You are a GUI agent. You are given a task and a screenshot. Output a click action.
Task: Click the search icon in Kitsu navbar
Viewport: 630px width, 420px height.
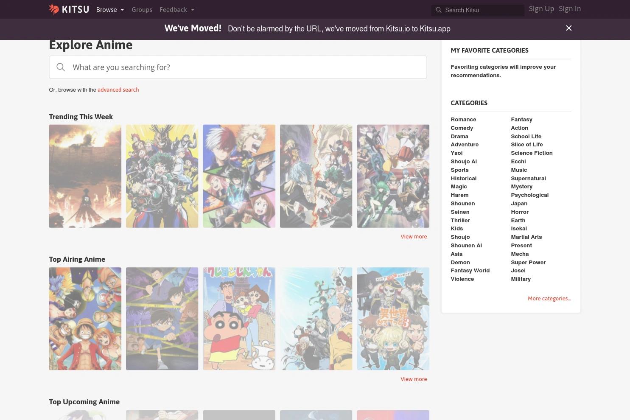pyautogui.click(x=439, y=10)
